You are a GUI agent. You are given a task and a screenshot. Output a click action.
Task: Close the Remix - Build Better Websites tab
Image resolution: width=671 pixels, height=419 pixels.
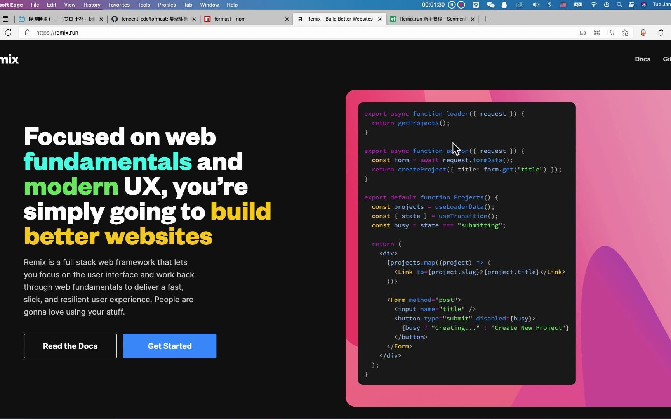(380, 19)
